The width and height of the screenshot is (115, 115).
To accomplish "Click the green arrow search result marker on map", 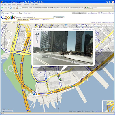I will 60,80.
